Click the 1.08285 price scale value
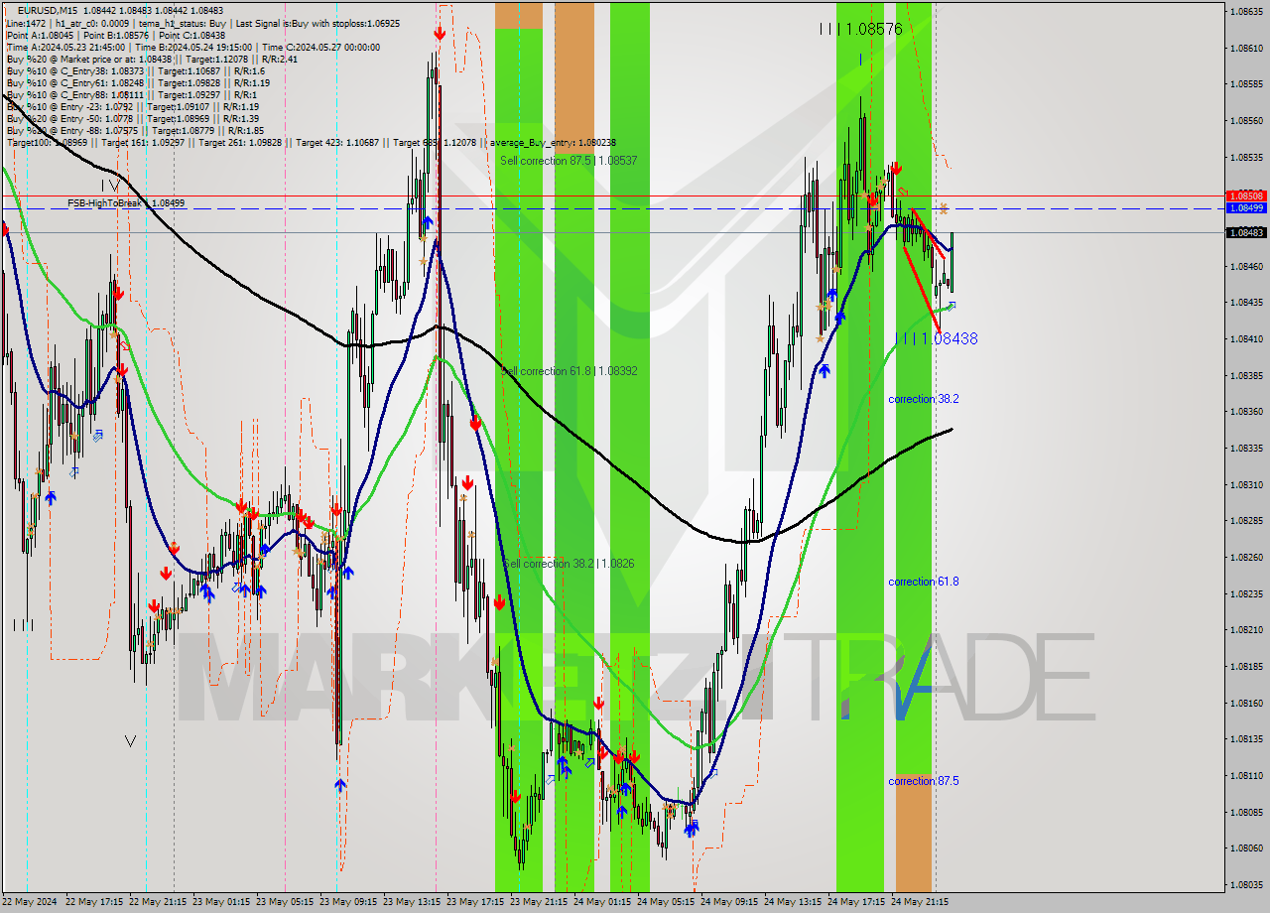 point(1246,520)
